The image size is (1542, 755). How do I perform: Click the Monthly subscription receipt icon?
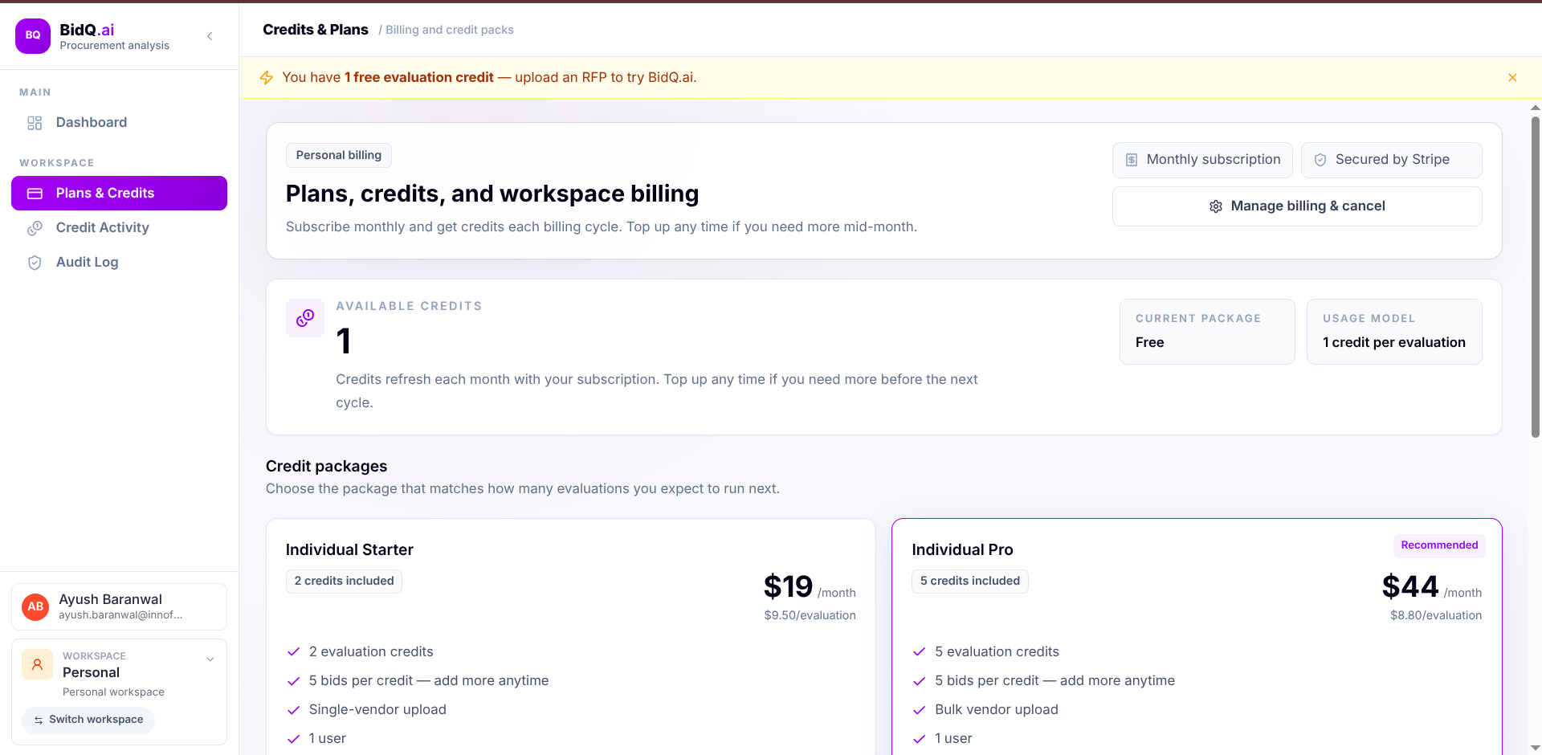pyautogui.click(x=1132, y=160)
